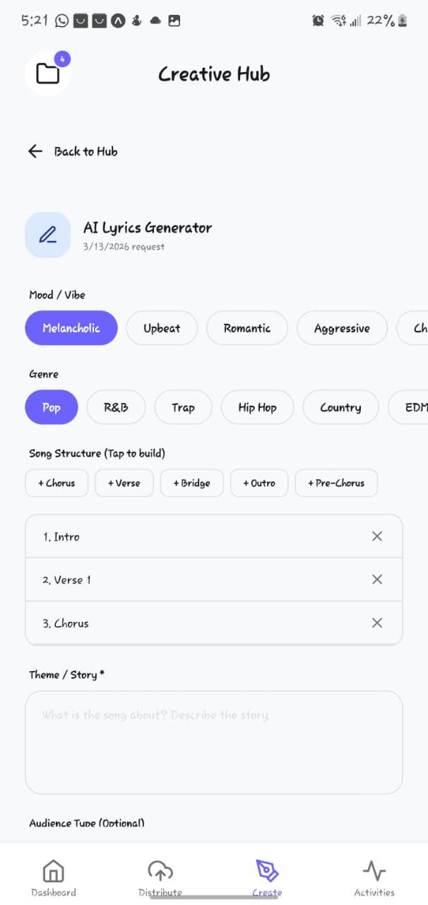Image resolution: width=428 pixels, height=905 pixels.
Task: Open WhatsApp from the status bar
Action: (61, 21)
